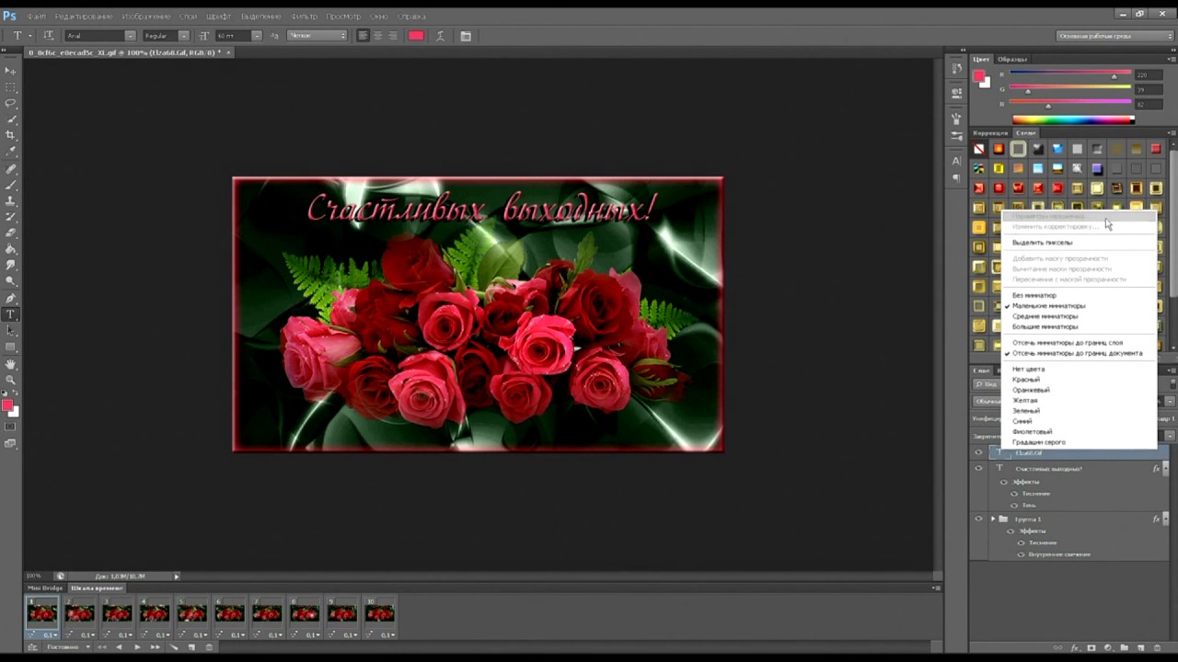The image size is (1178, 662).
Task: Click the foreground color in Color panel
Action: click(x=979, y=76)
